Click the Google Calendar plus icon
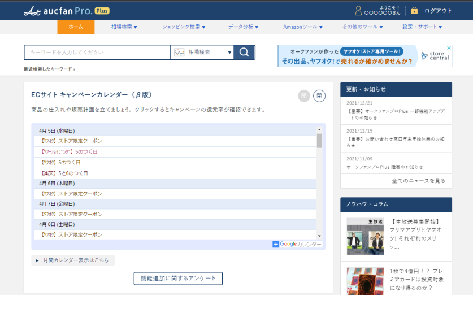The image size is (473, 322). [276, 244]
